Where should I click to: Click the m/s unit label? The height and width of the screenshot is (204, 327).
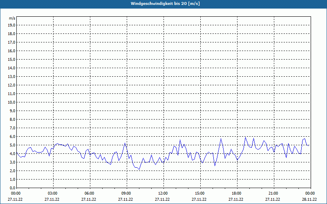[x=12, y=18]
